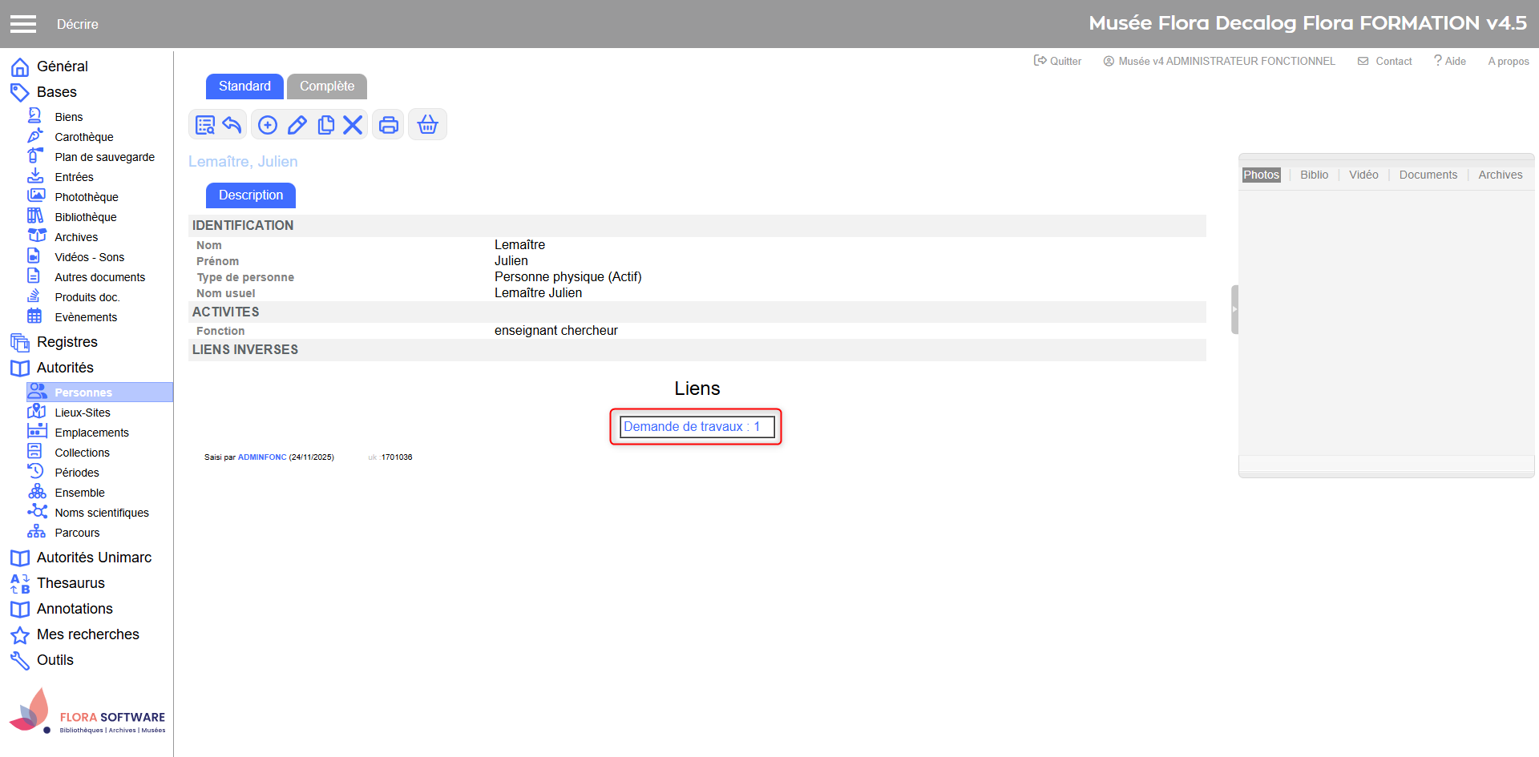Viewport: 1539px width, 757px height.
Task: Click Quitter to log out
Action: (x=1058, y=61)
